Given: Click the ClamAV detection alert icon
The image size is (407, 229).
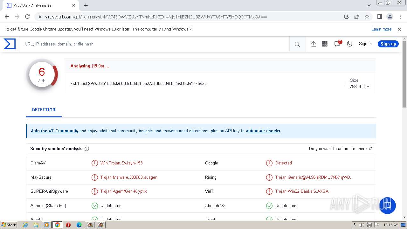Looking at the screenshot, I should pyautogui.click(x=94, y=163).
